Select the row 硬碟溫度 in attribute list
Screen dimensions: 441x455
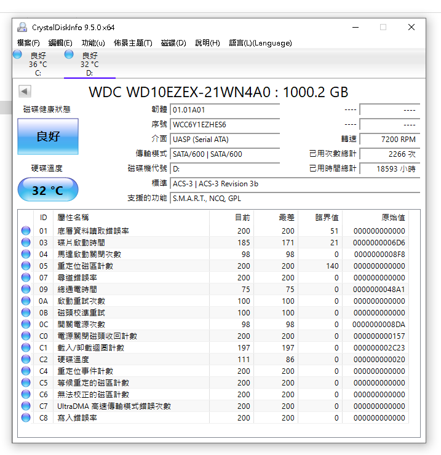(x=213, y=359)
